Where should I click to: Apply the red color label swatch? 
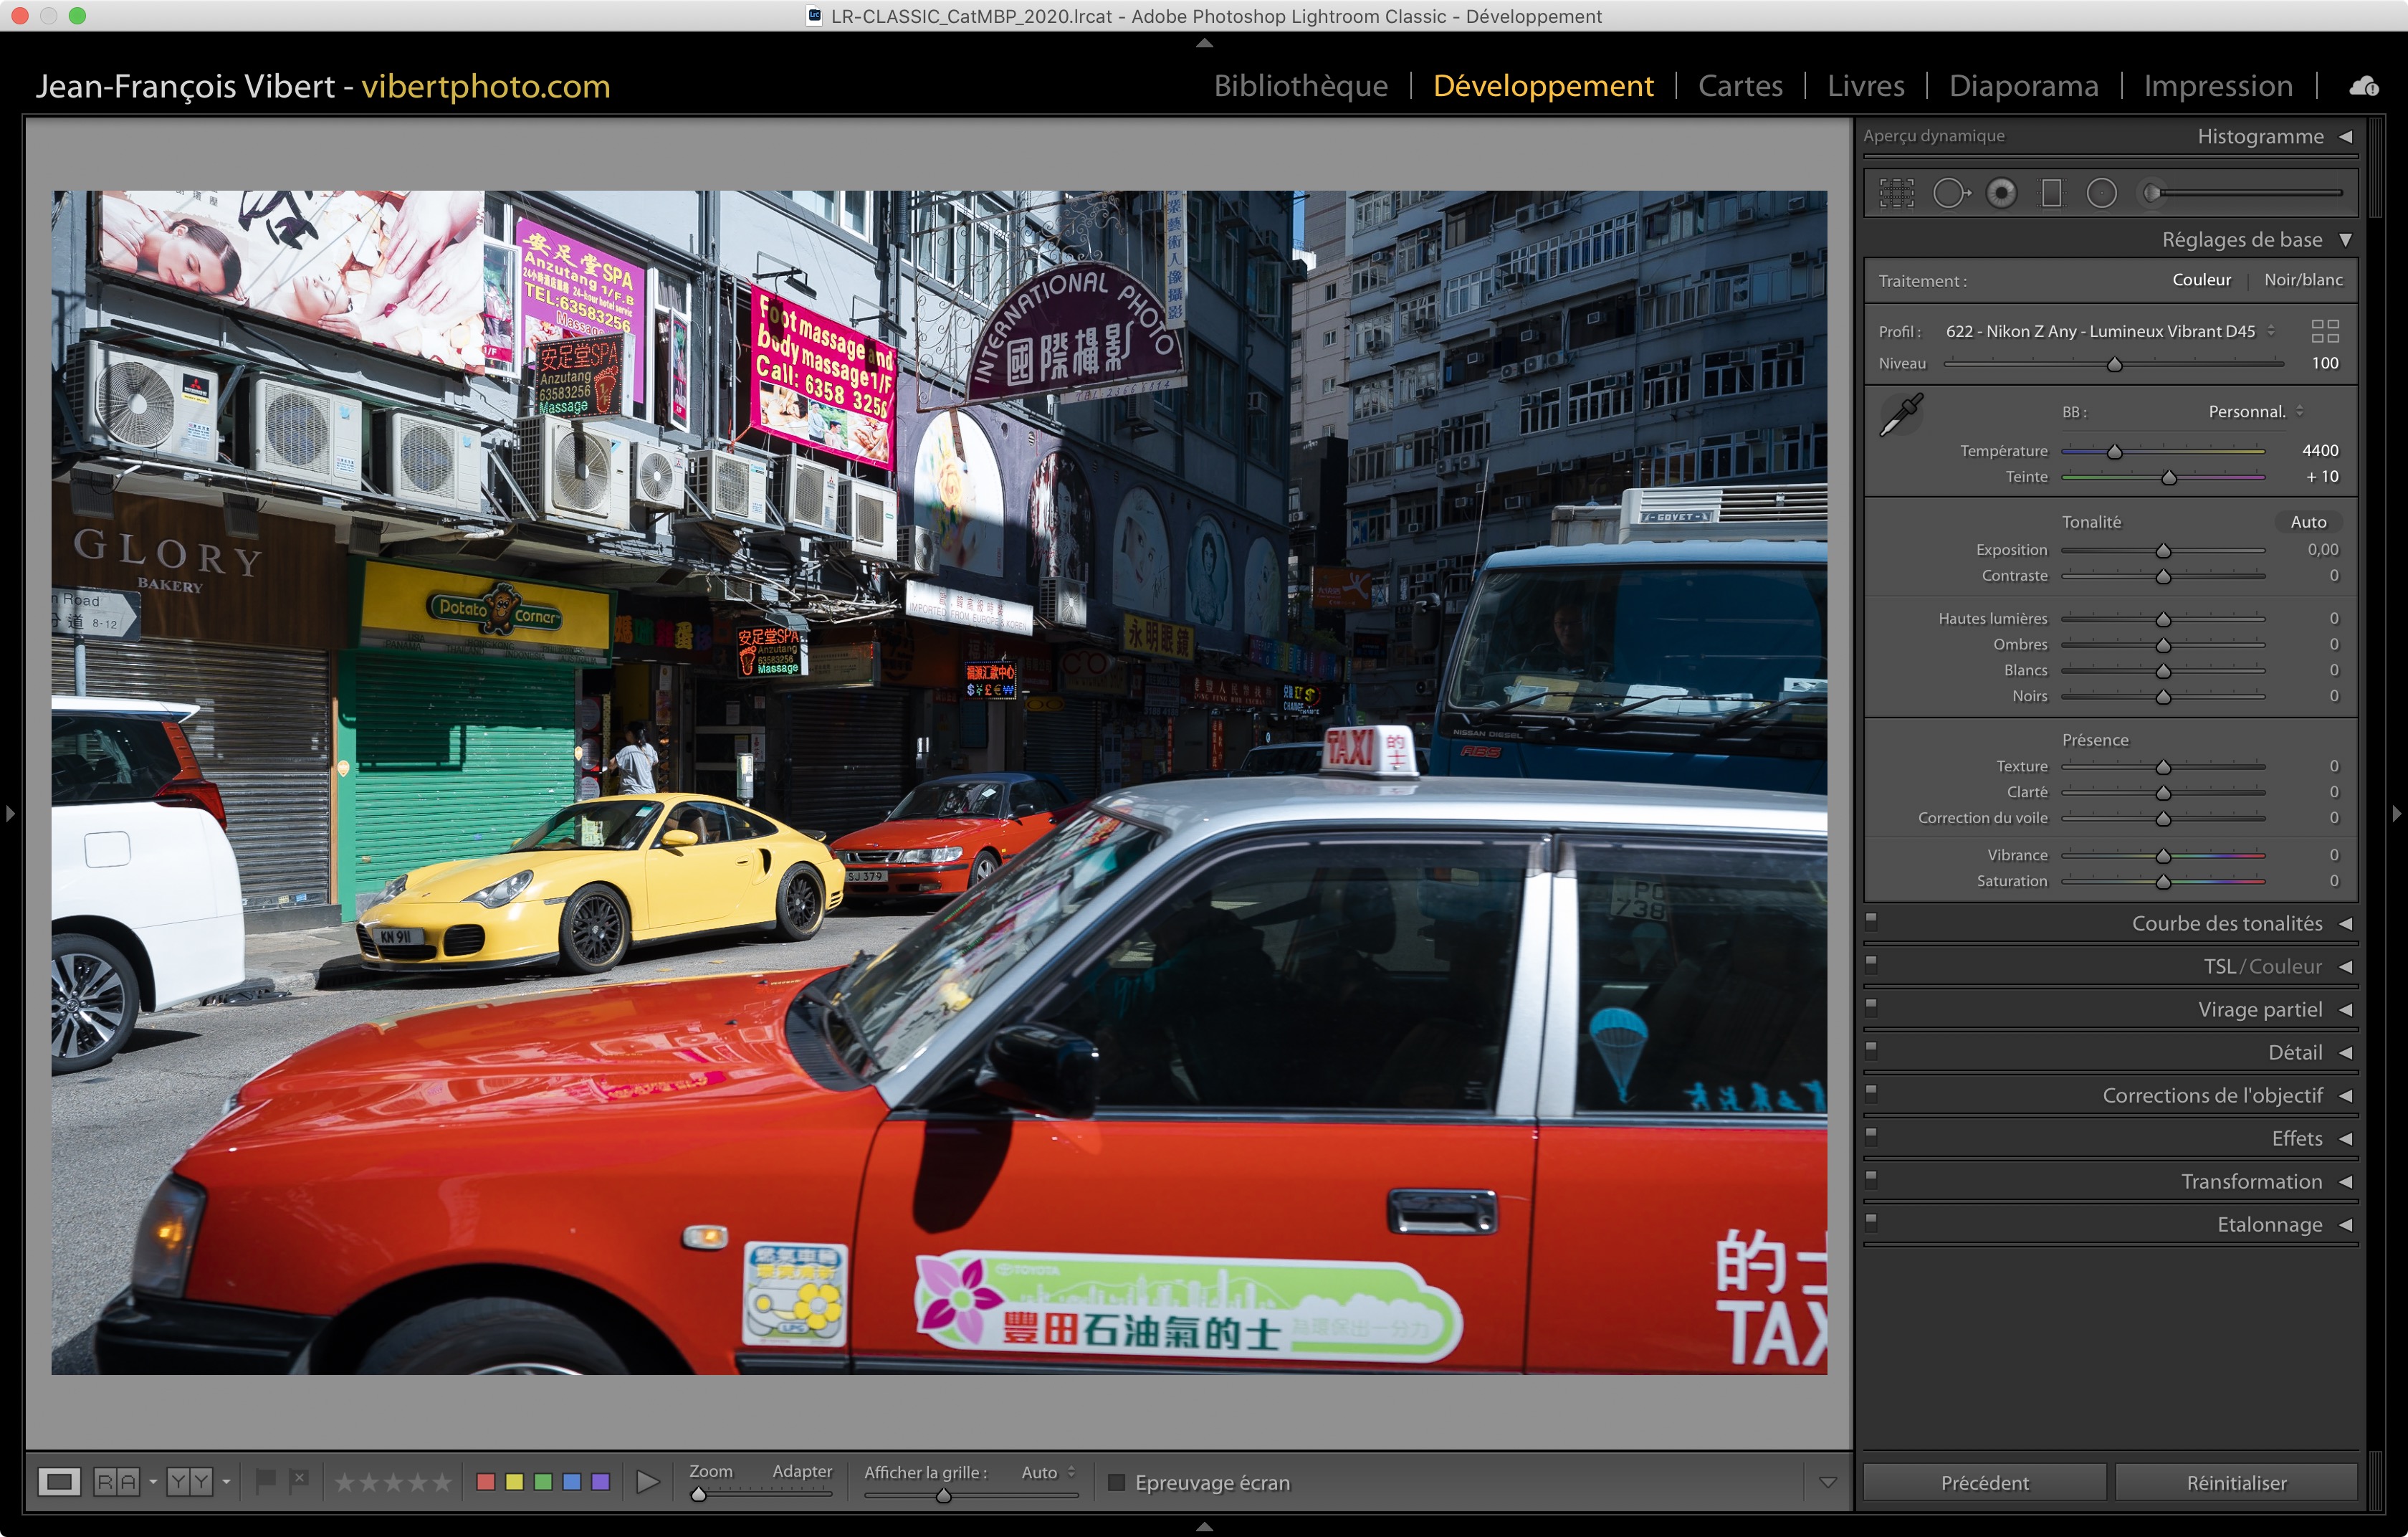click(486, 1482)
